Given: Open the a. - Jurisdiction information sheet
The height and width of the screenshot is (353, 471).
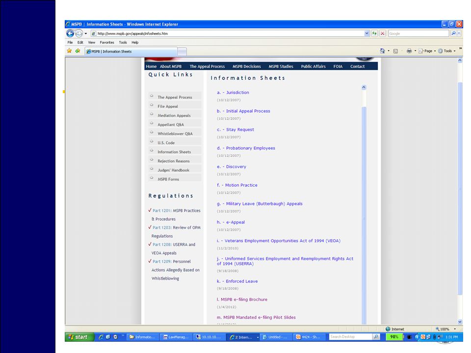Looking at the screenshot, I should 233,93.
